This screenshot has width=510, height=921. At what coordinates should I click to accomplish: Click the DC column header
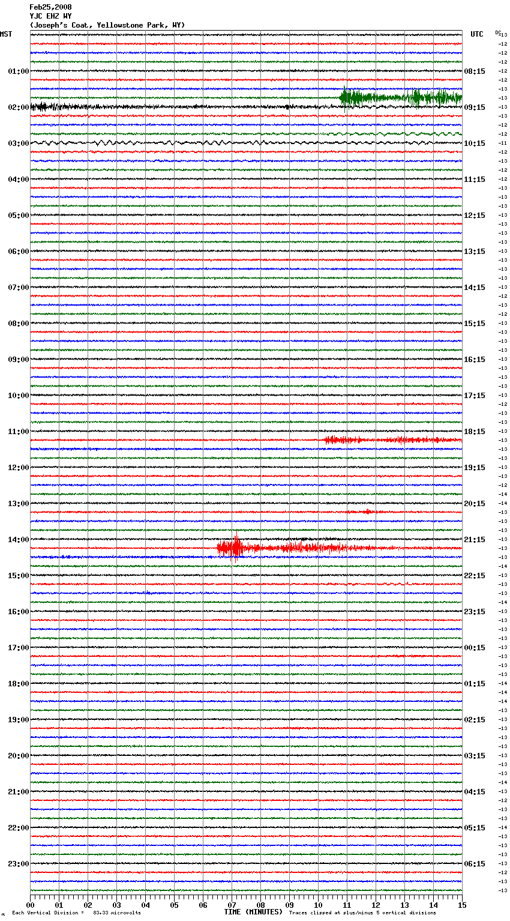click(497, 32)
